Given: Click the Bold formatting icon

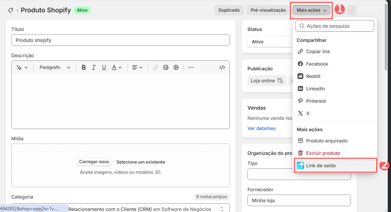Looking at the screenshot, I should (x=84, y=67).
